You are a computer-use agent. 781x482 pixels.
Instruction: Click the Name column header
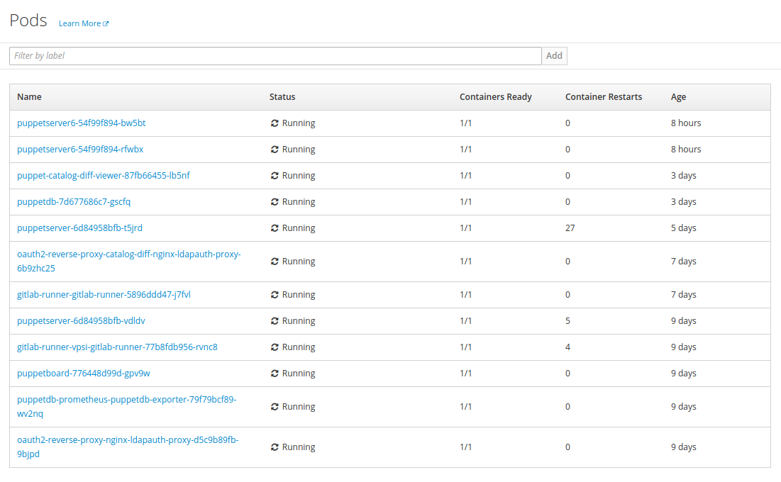coord(29,97)
